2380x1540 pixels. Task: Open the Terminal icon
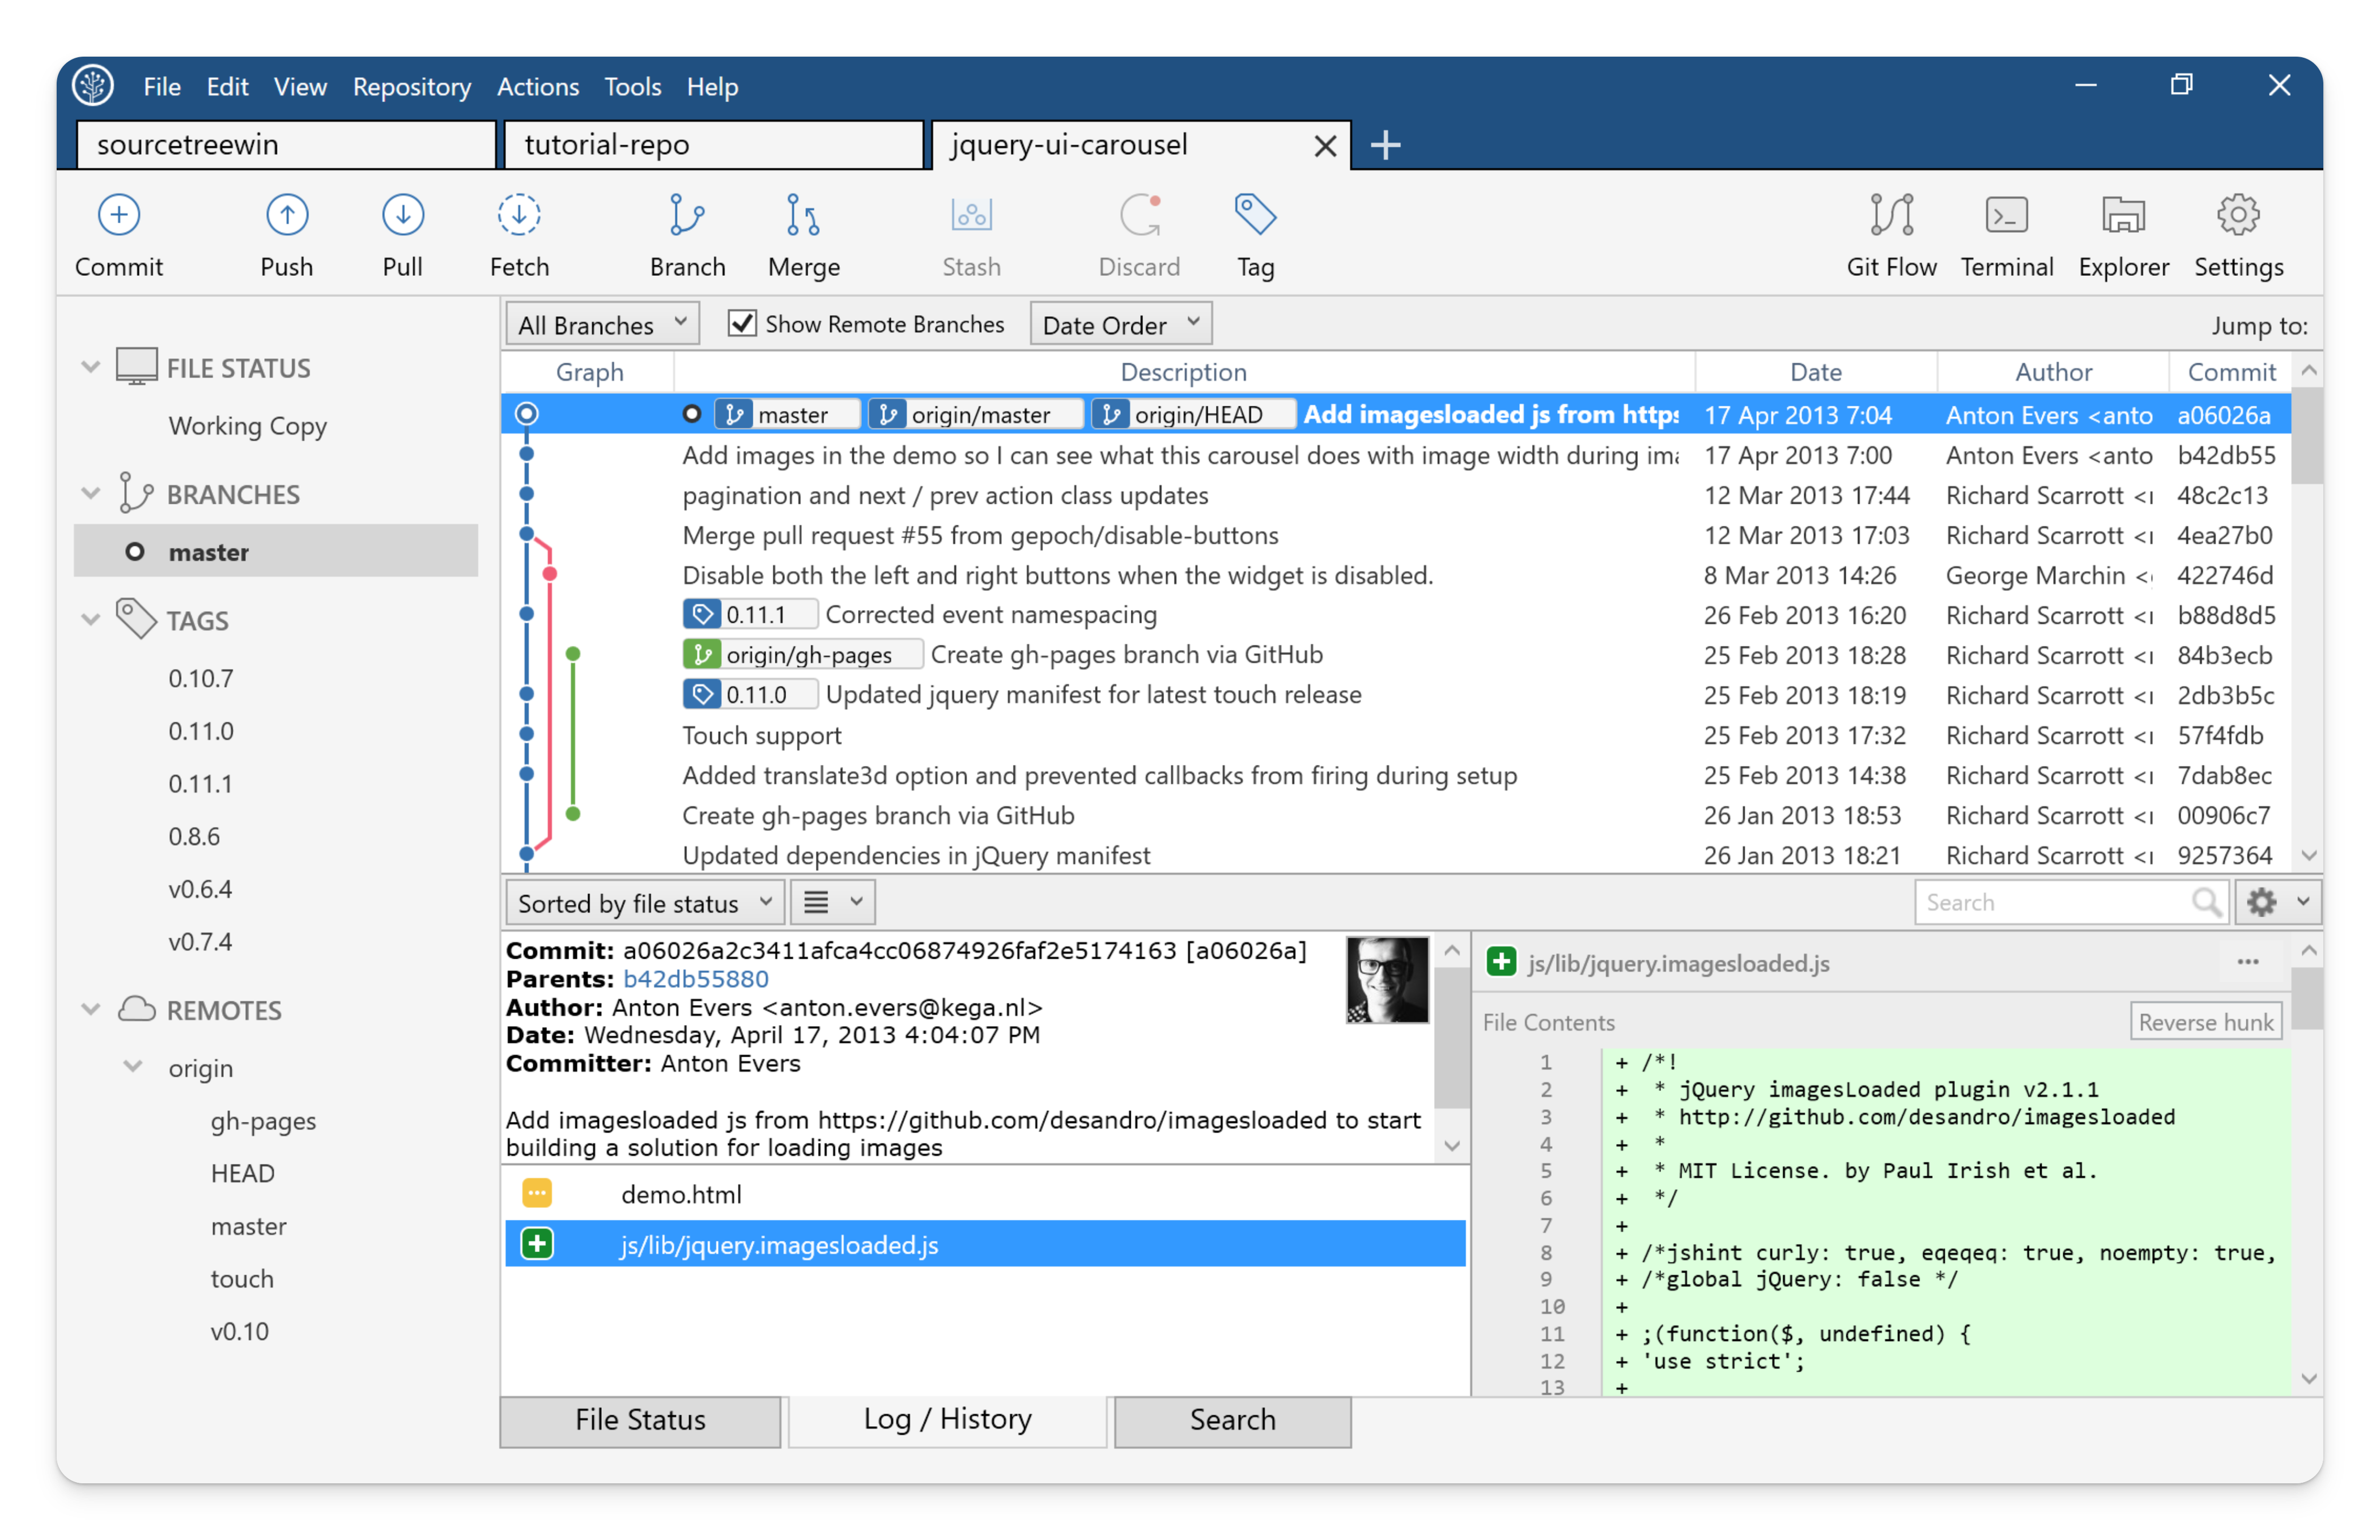(x=2006, y=233)
